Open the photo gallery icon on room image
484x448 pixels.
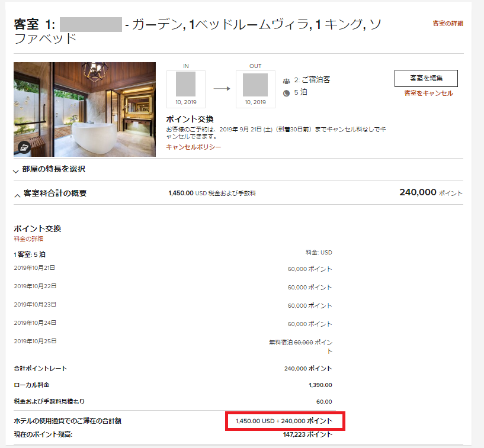pos(24,147)
